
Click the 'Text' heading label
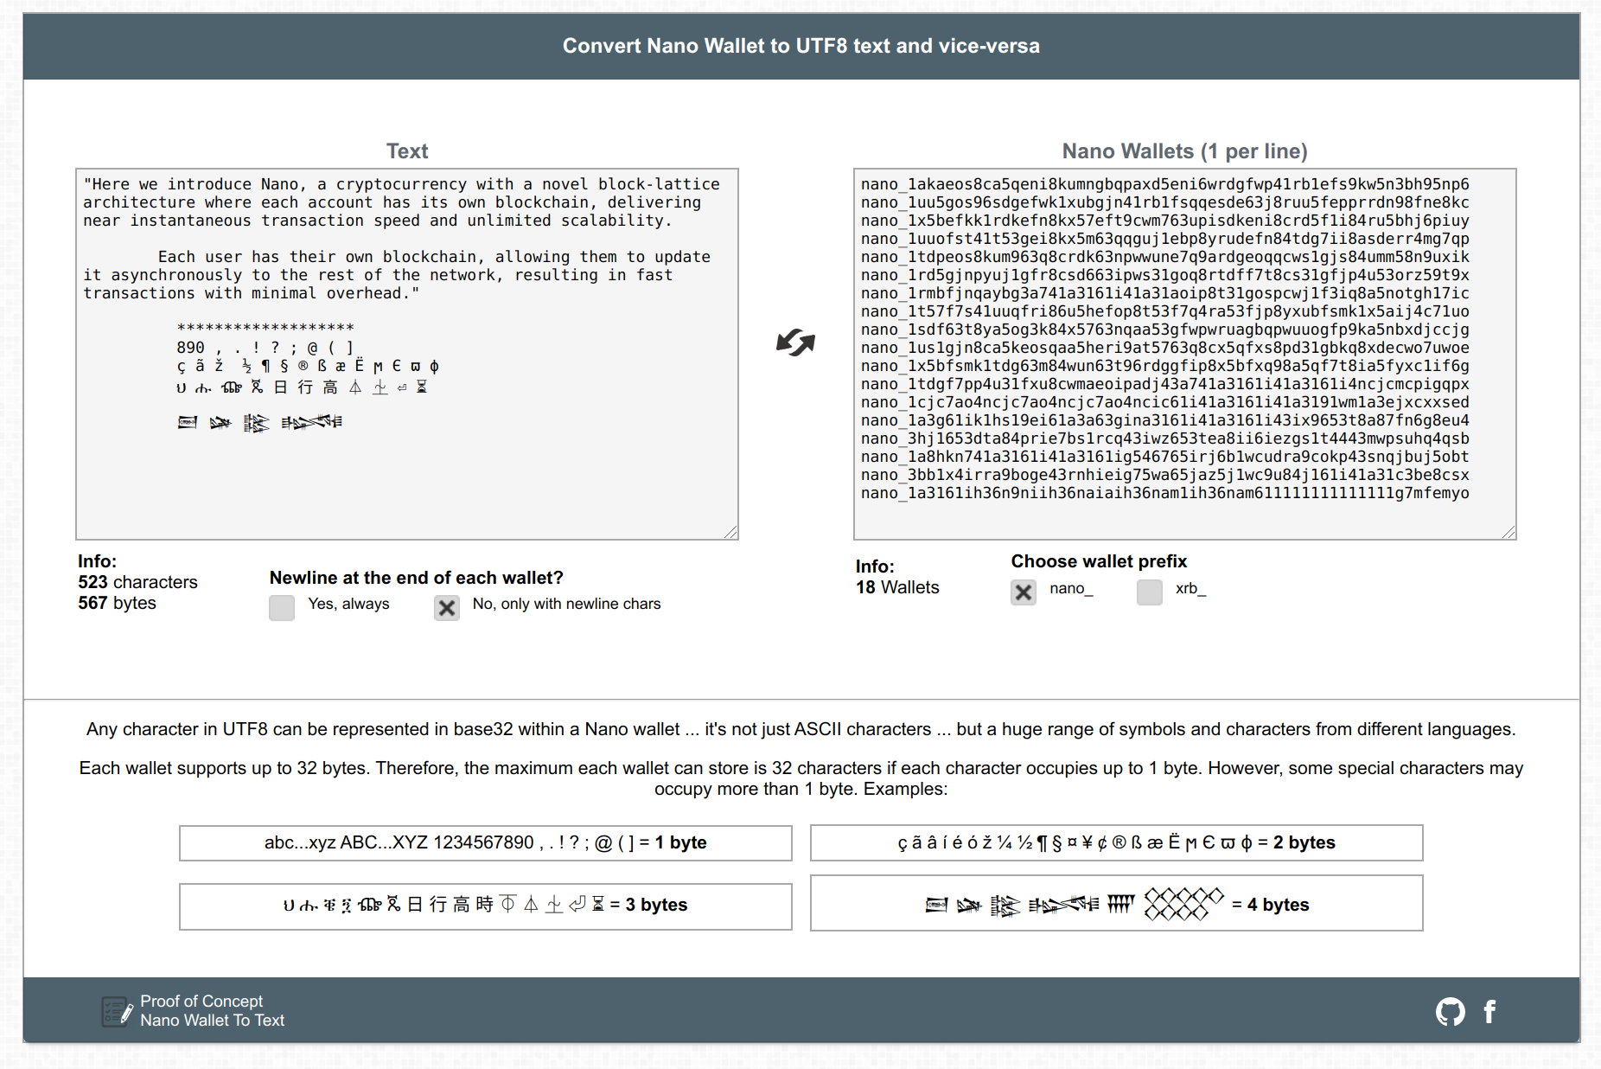pos(407,151)
